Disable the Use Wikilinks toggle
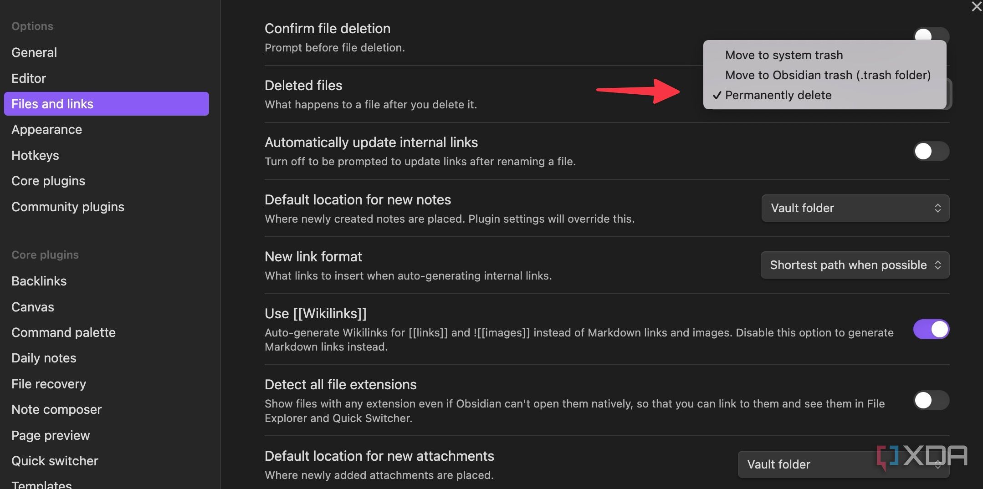The width and height of the screenshot is (983, 489). point(931,329)
